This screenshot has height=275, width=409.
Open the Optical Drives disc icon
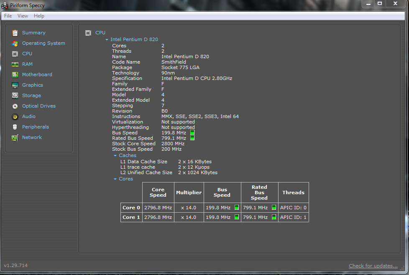tap(15, 106)
